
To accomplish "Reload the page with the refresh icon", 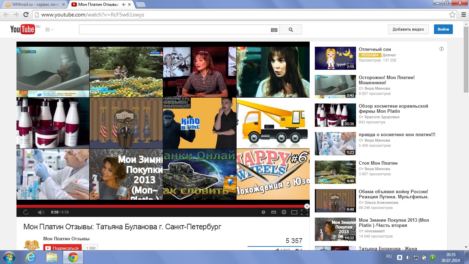I will coord(26,15).
